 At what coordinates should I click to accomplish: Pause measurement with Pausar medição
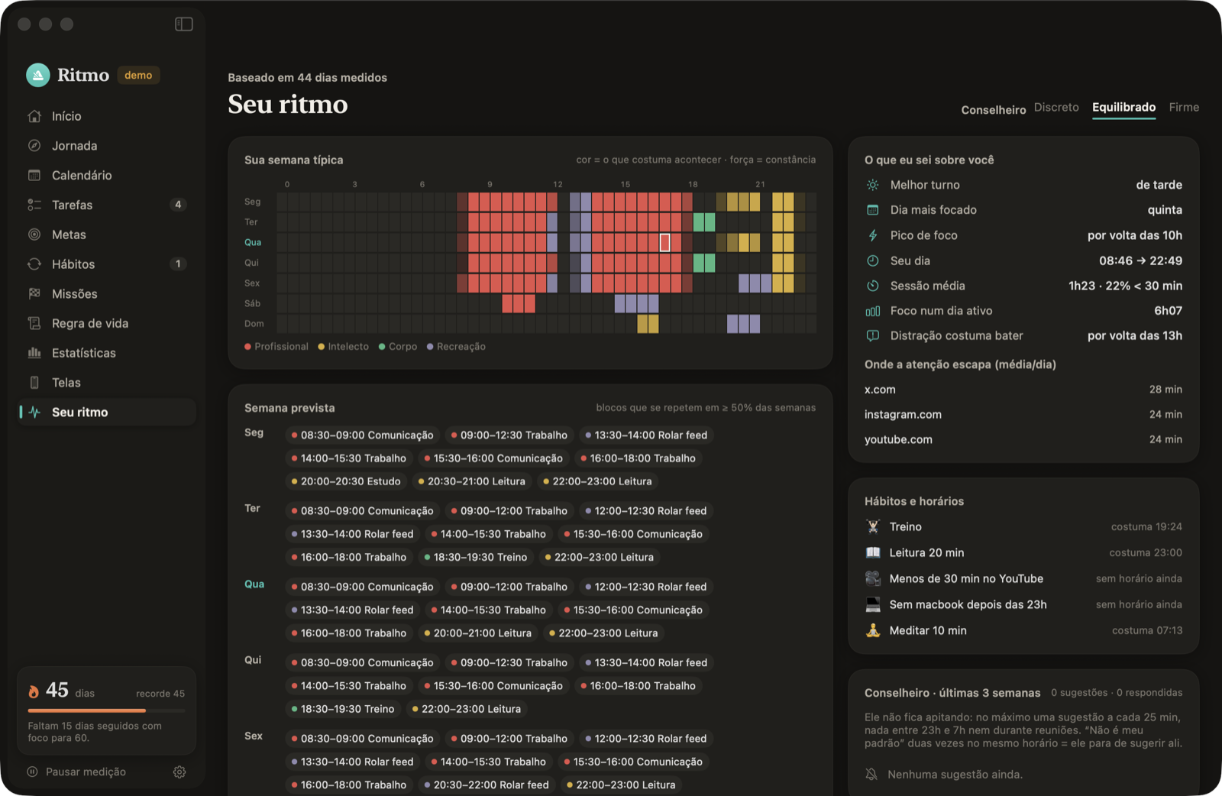coord(86,772)
